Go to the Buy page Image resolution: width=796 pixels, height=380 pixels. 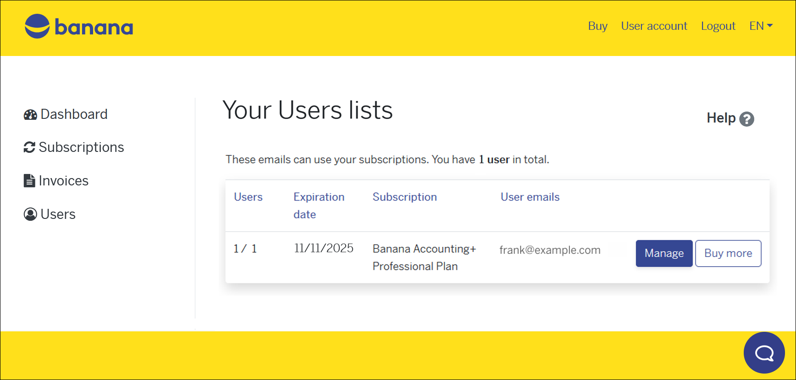point(597,26)
